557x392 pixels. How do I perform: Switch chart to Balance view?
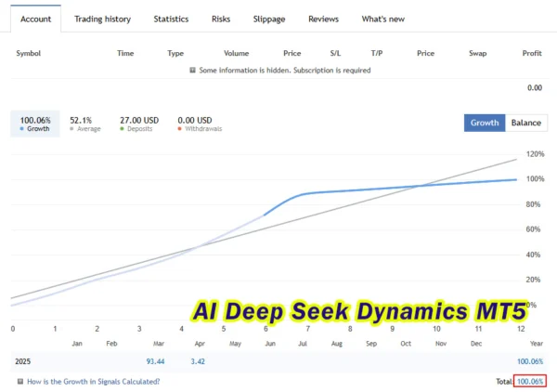[x=526, y=123]
